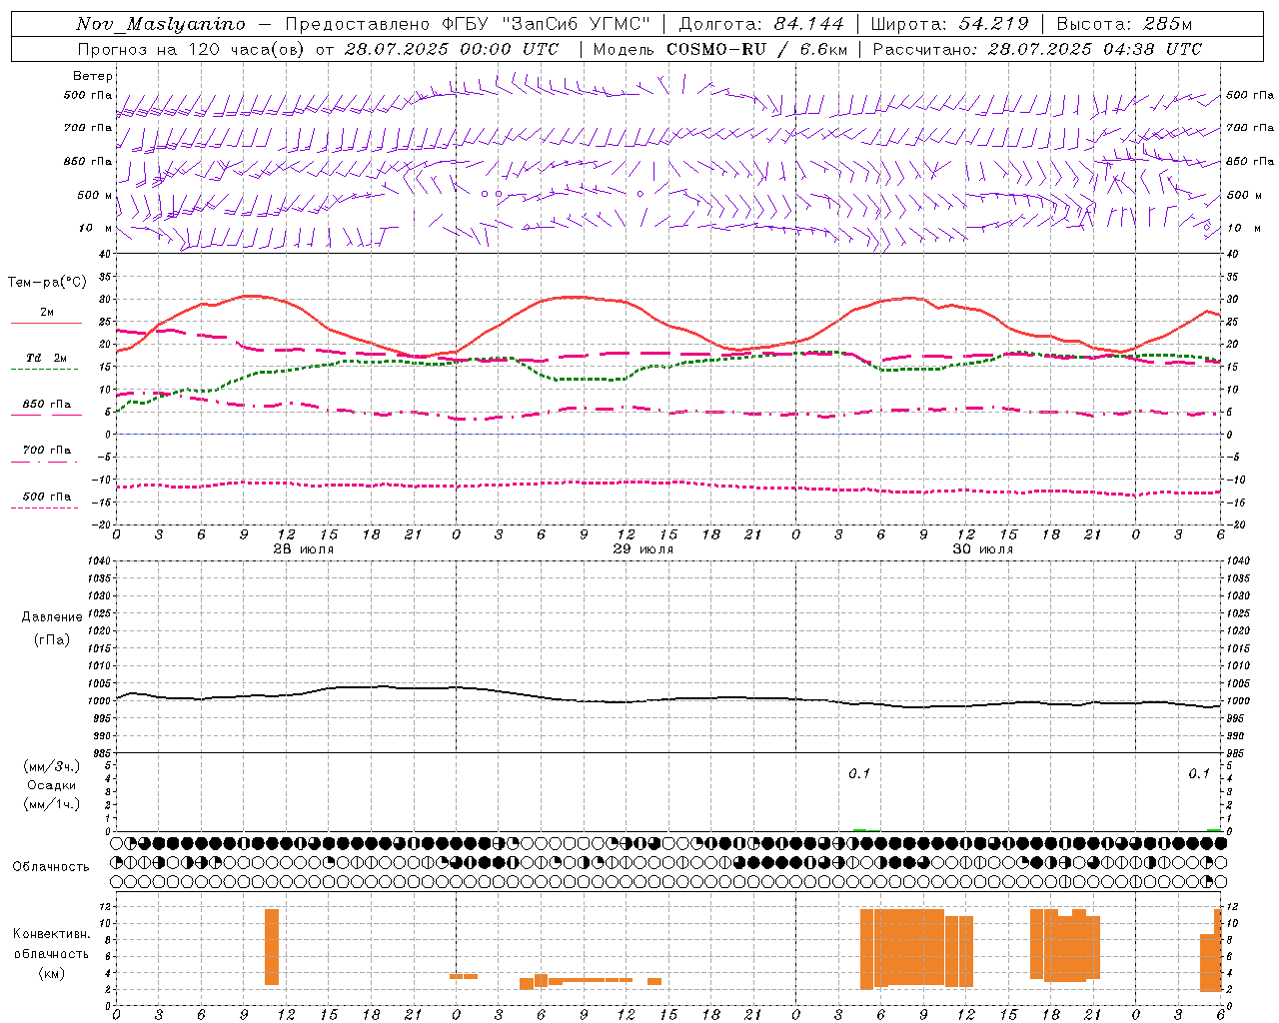Click the Модель COSMO-RU / 6.6км label
Image resolution: width=1279 pixels, height=1023 pixels.
tap(720, 49)
